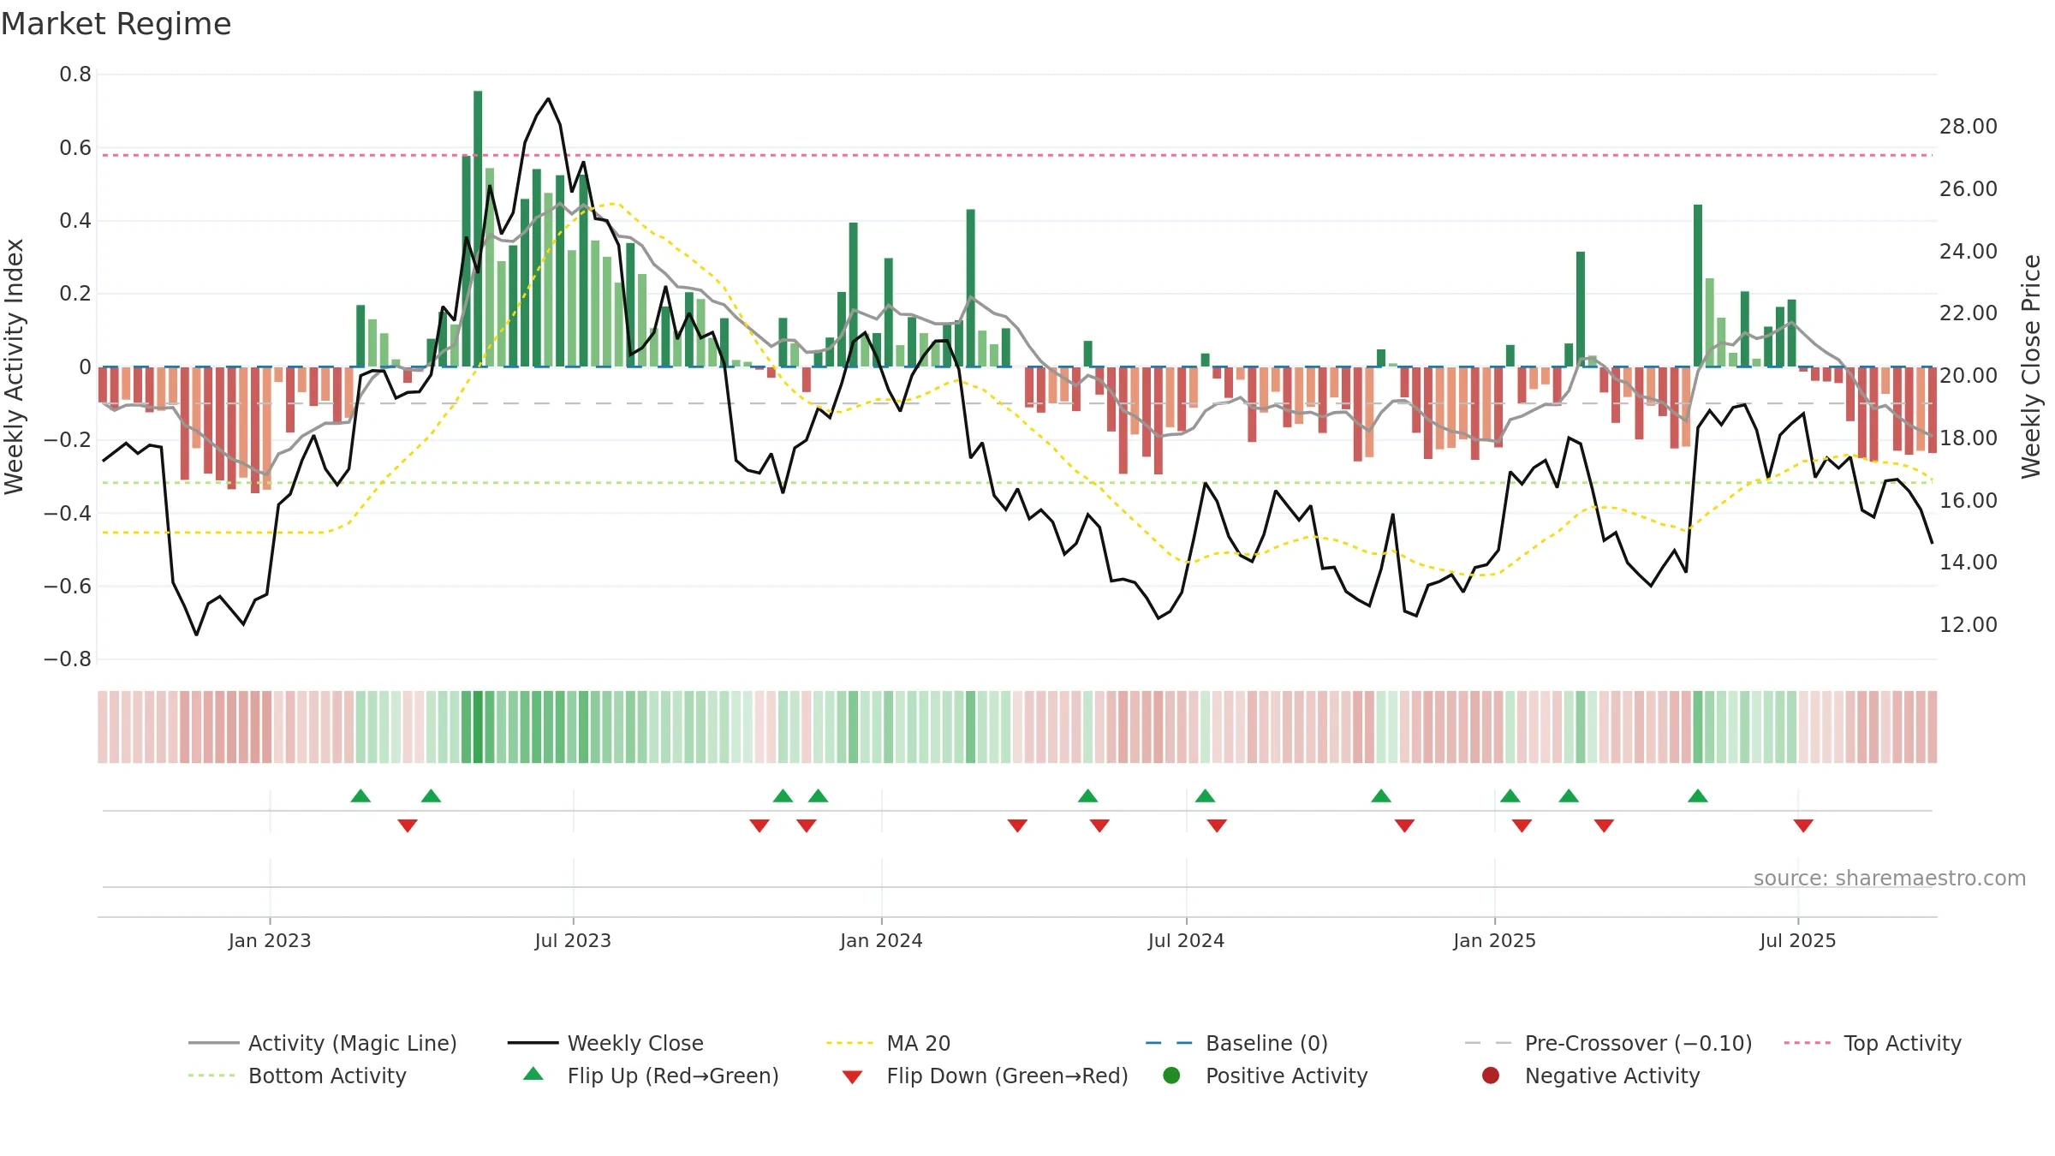Click the black Weekly Close line swatch

click(533, 1043)
